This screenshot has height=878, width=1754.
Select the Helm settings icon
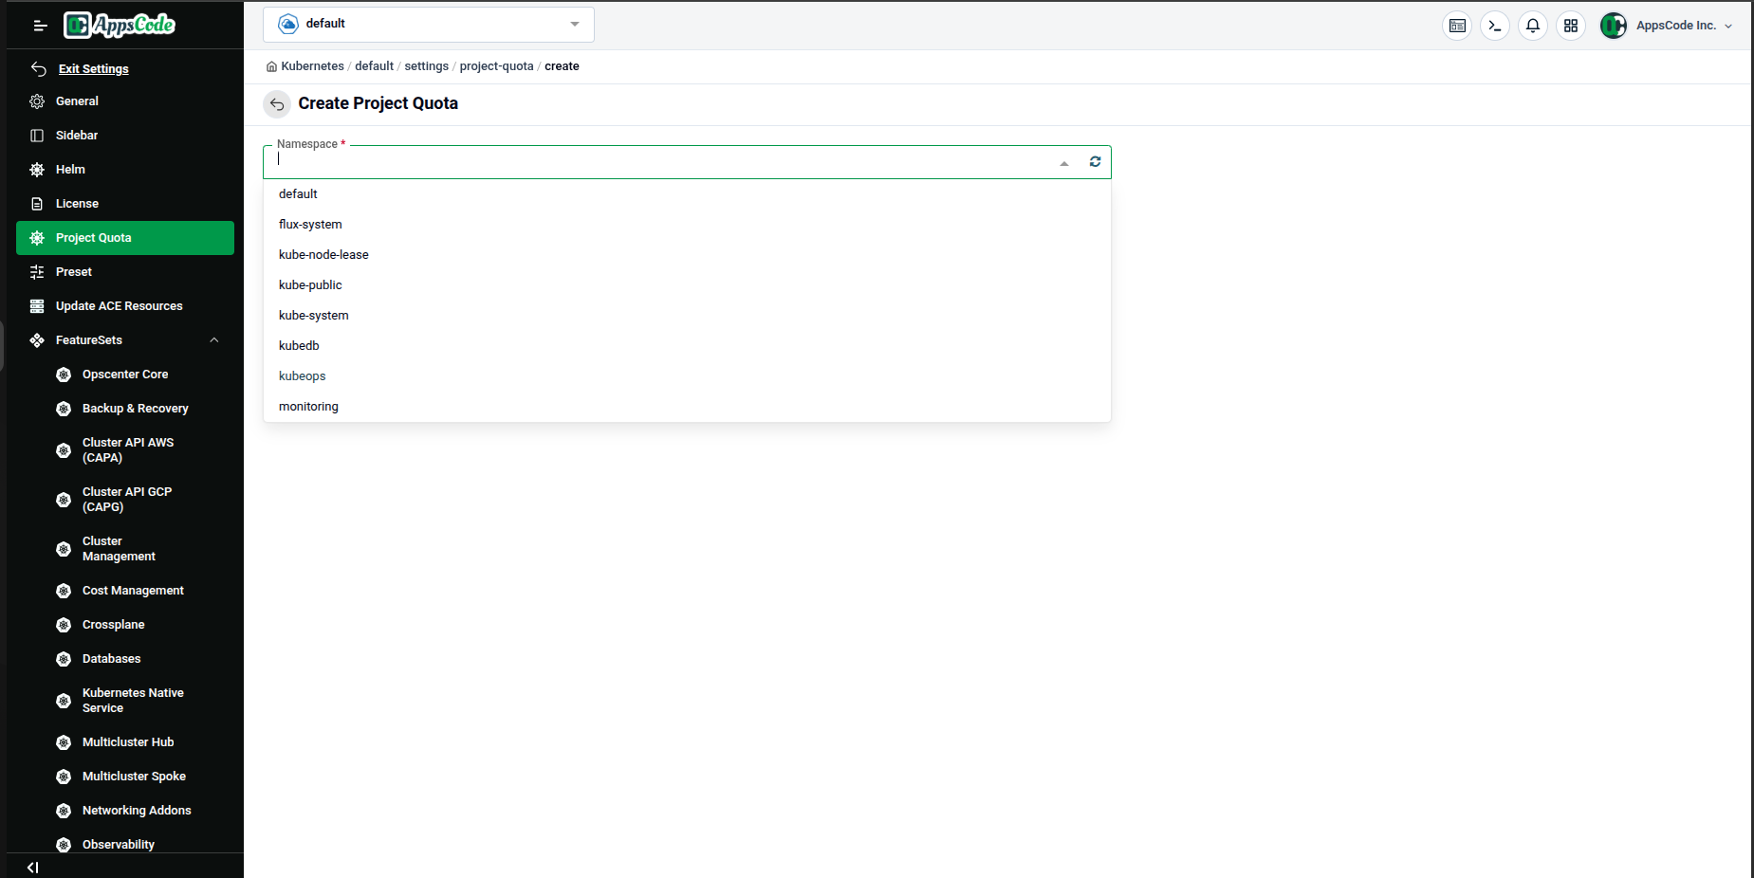[37, 169]
